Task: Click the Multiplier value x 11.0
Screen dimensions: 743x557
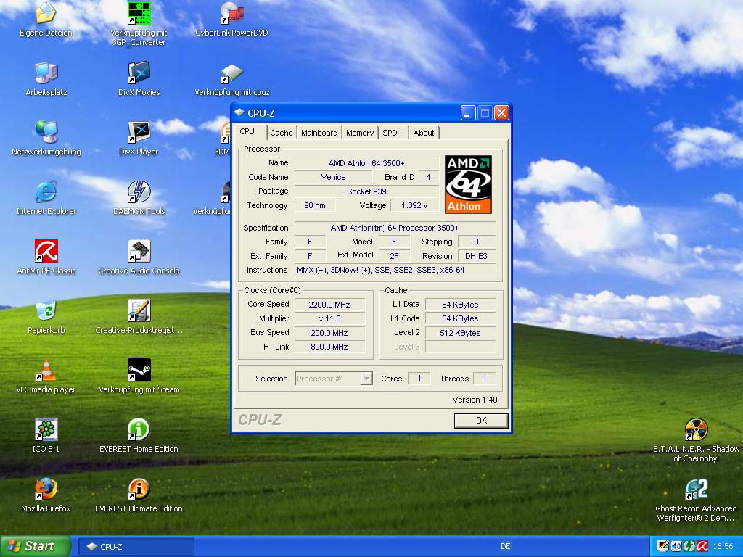Action: (x=330, y=318)
